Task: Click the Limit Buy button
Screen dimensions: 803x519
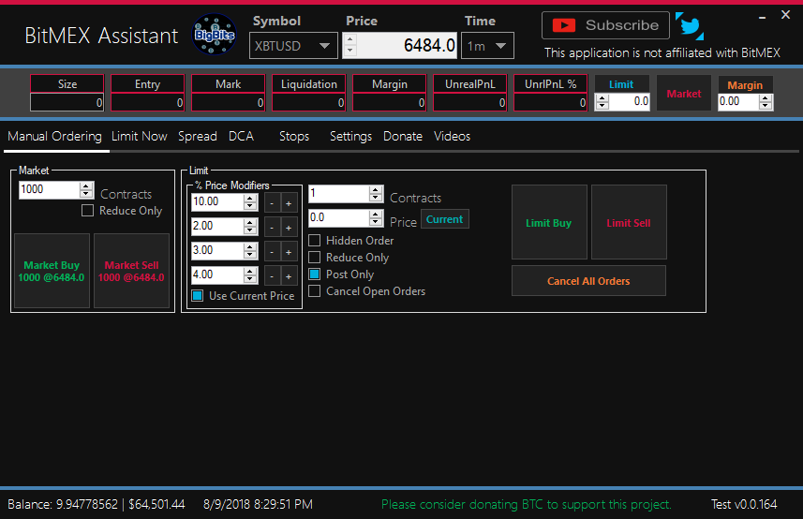Action: (549, 222)
